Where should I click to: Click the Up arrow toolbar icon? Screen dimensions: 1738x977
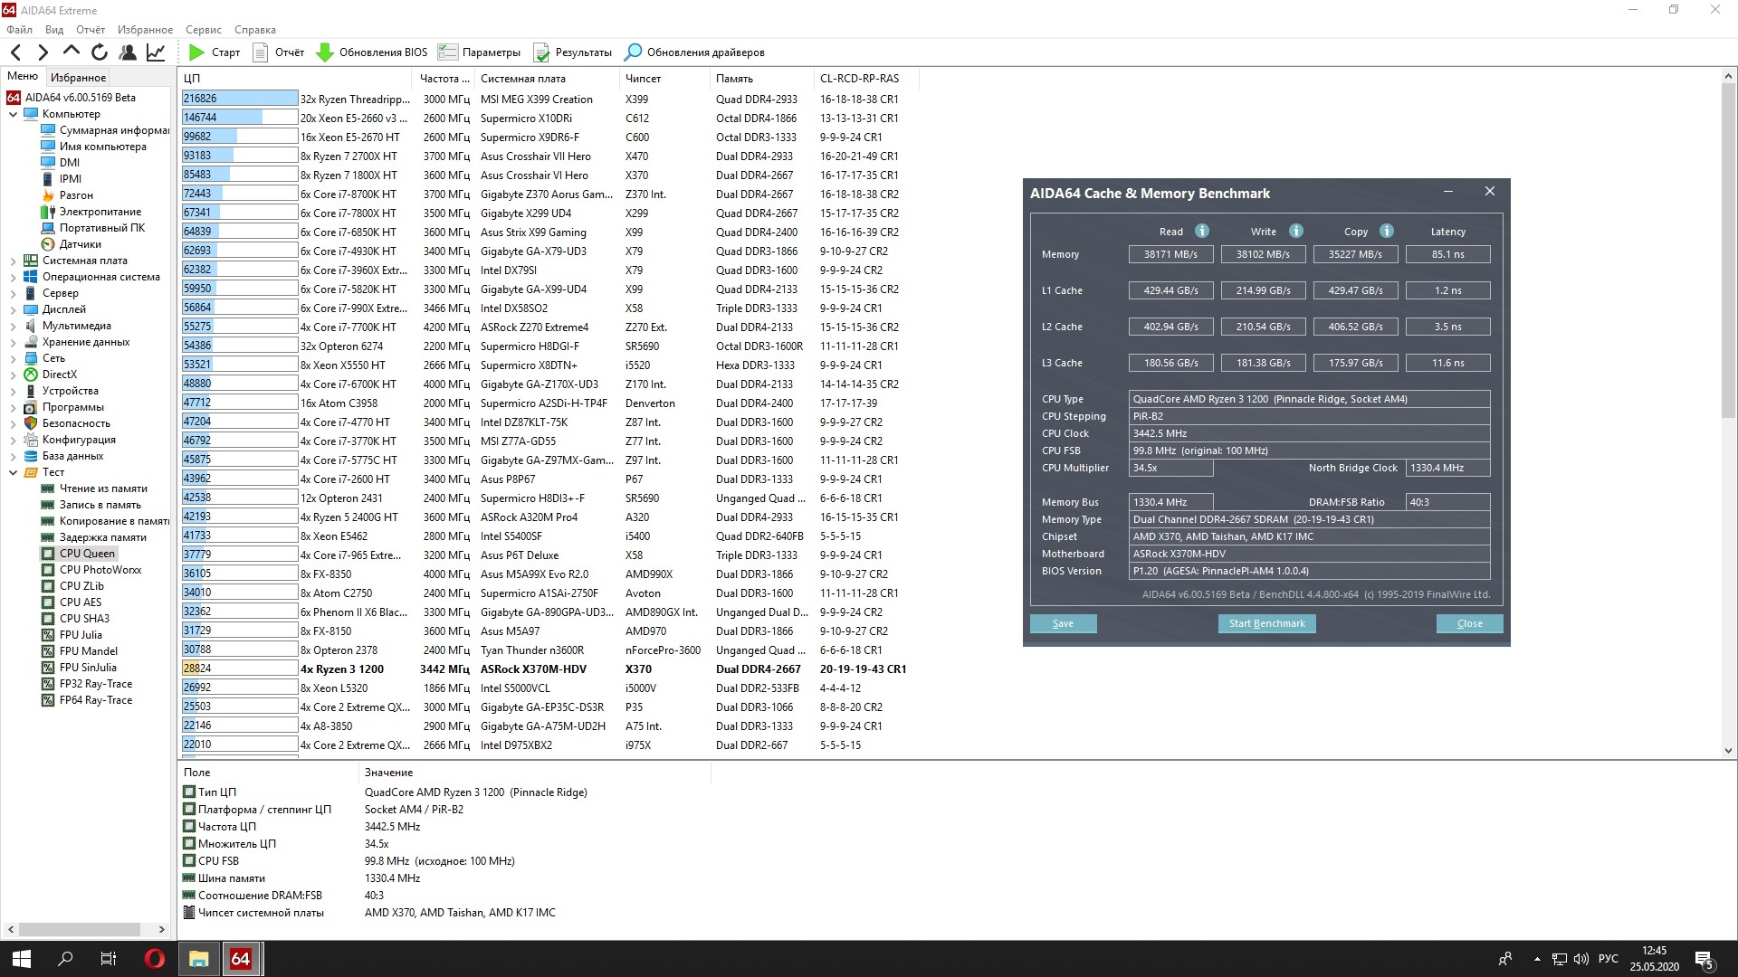click(72, 52)
